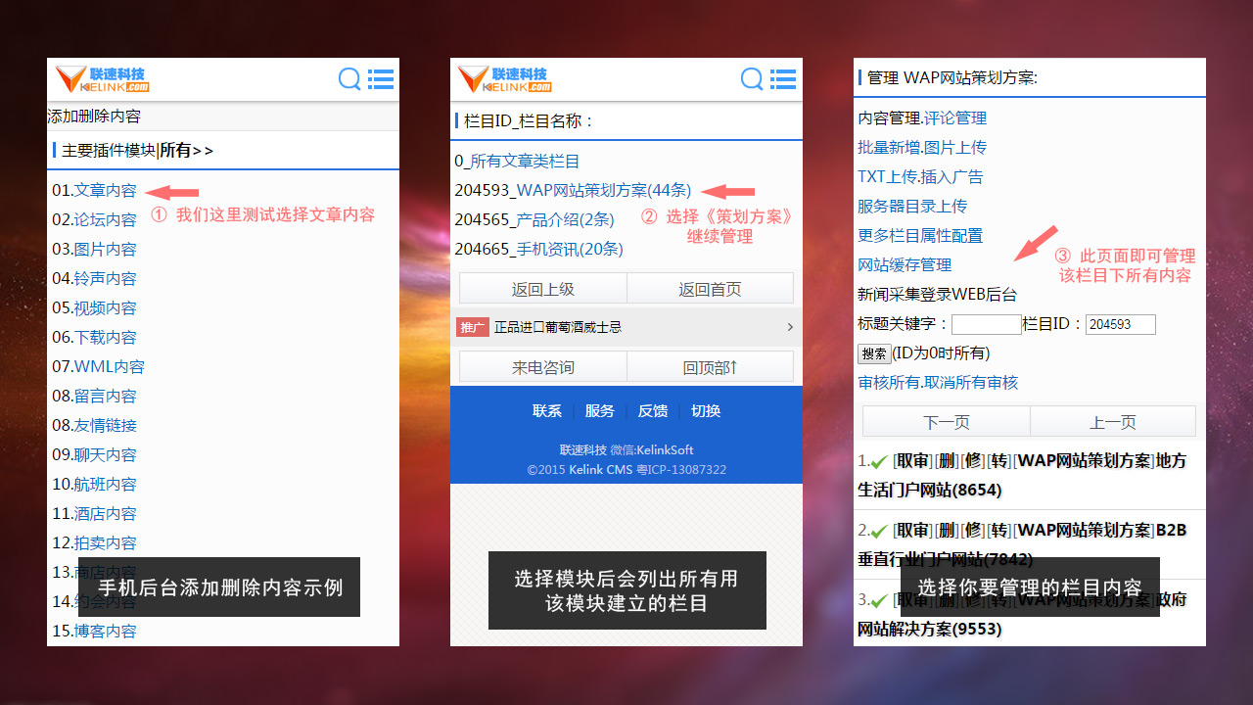Expand the 正品进口葡萄酒威士忌 ad arrow
This screenshot has height=705, width=1253.
[790, 327]
